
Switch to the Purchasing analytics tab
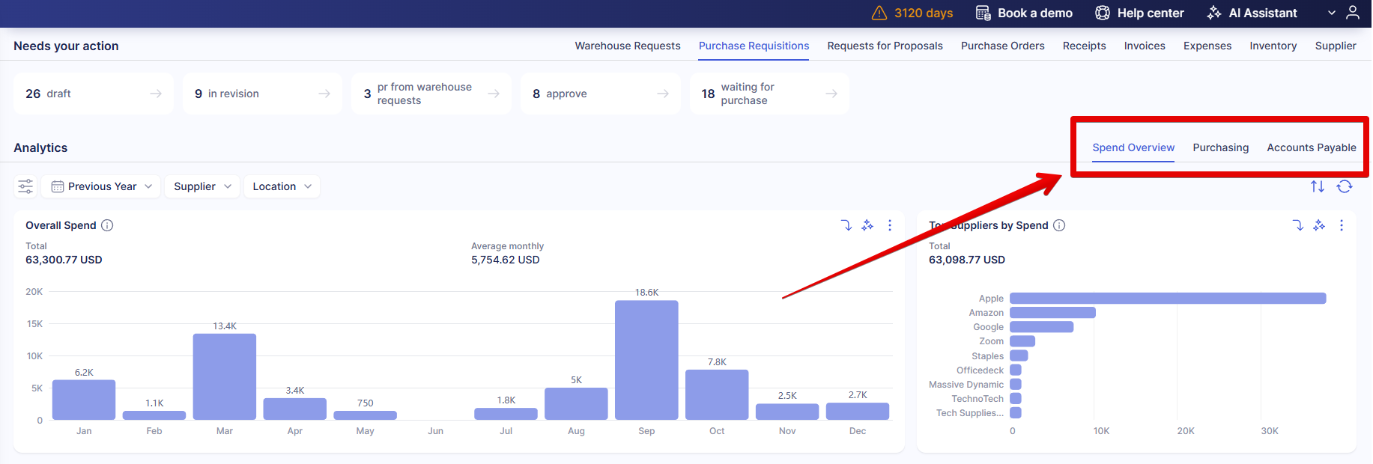click(x=1220, y=147)
